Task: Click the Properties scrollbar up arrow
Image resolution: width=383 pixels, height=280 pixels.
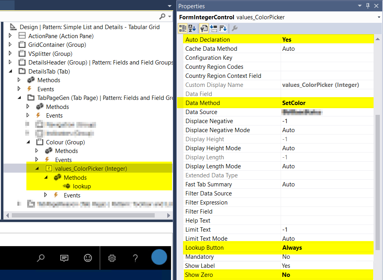Action: (x=377, y=39)
